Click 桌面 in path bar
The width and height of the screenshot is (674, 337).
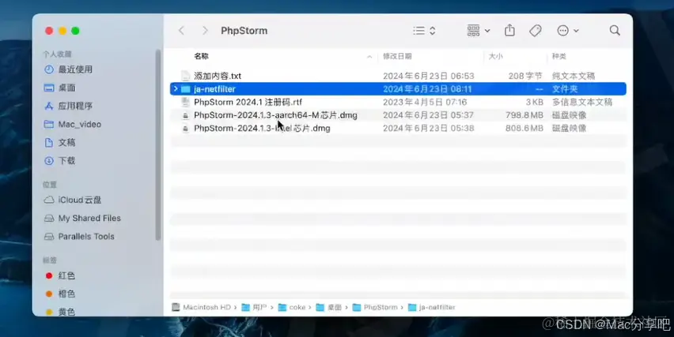(329, 308)
